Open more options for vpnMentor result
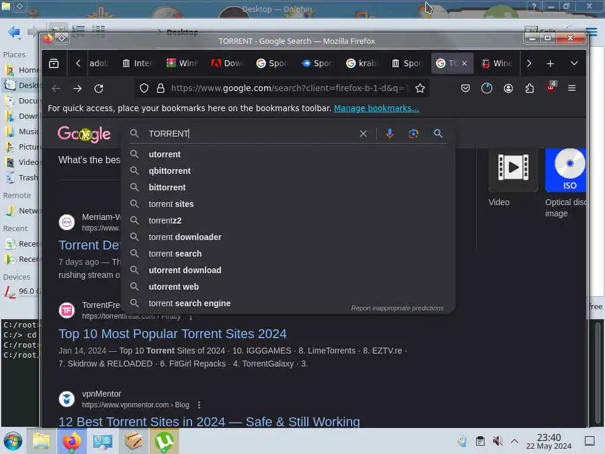The image size is (605, 454). tap(199, 405)
